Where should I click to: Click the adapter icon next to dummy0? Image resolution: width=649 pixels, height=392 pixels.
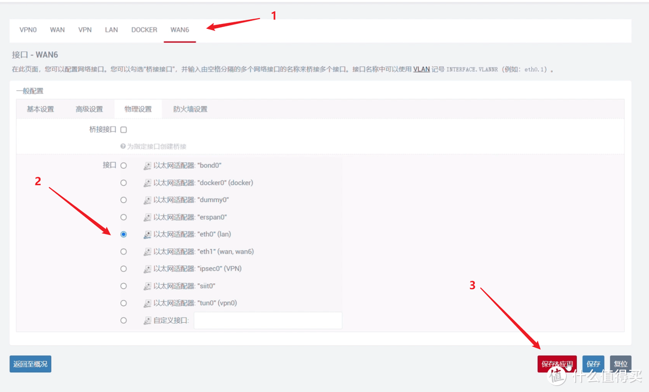tap(147, 200)
